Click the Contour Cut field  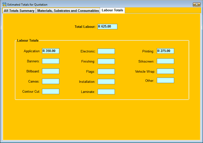coord(51,91)
